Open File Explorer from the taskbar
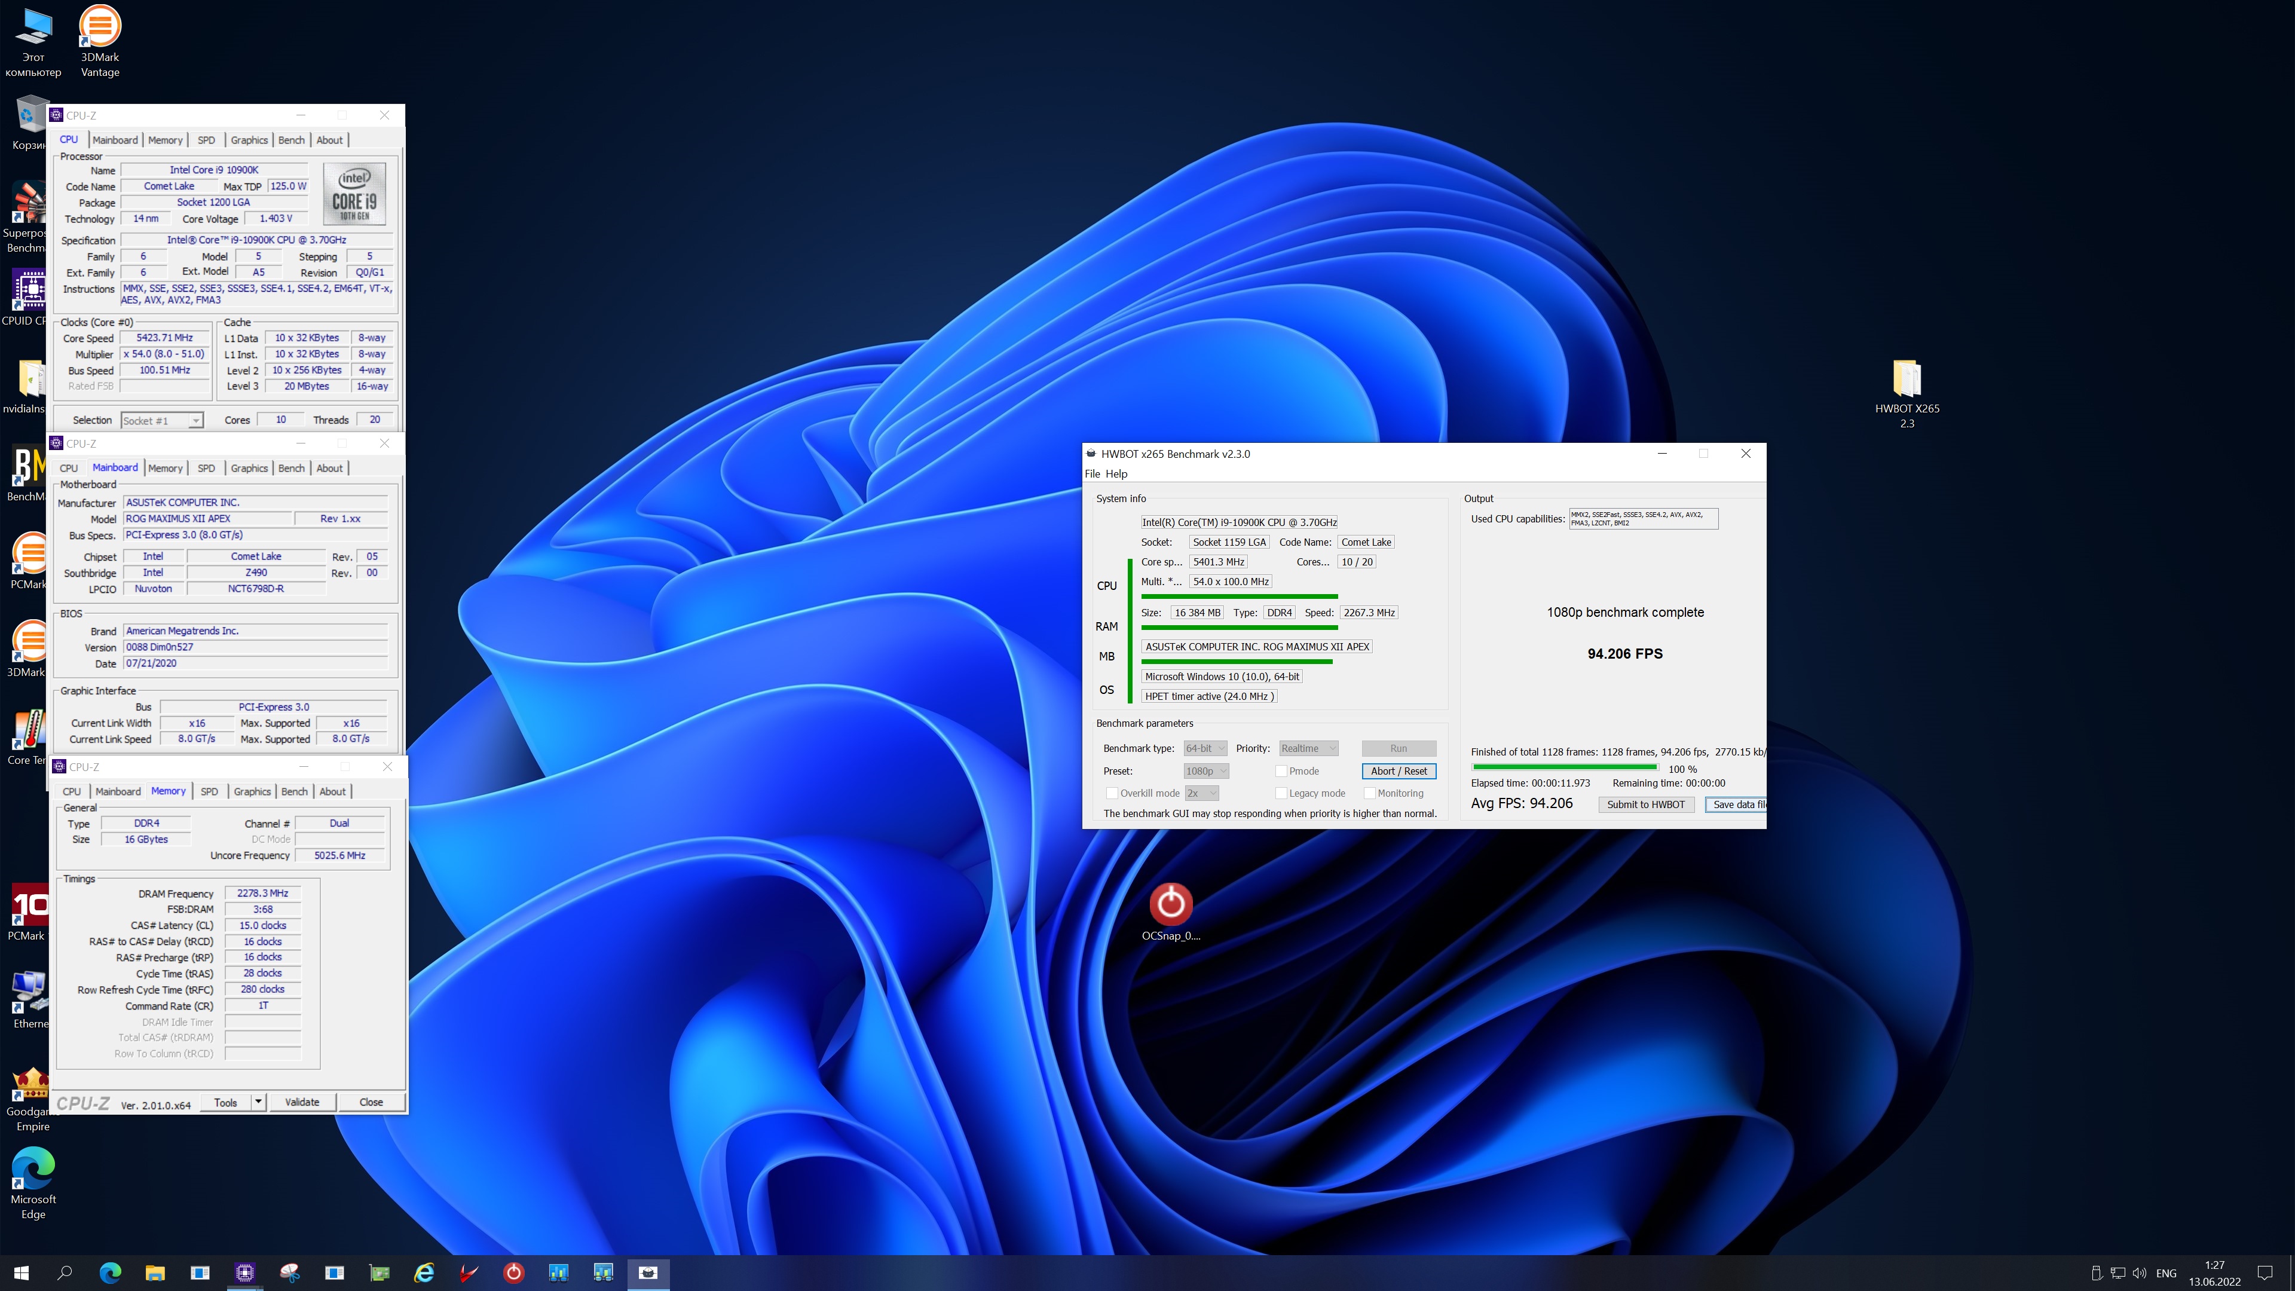This screenshot has height=1291, width=2295. (155, 1272)
